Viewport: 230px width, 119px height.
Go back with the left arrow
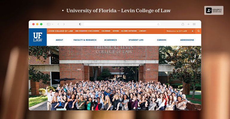coord(58,24)
